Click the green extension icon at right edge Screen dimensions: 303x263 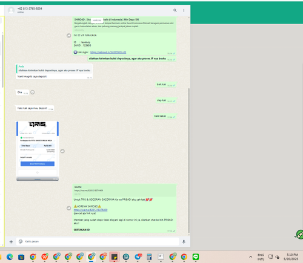point(299,235)
